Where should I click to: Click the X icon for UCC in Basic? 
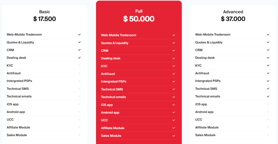pos(80,120)
